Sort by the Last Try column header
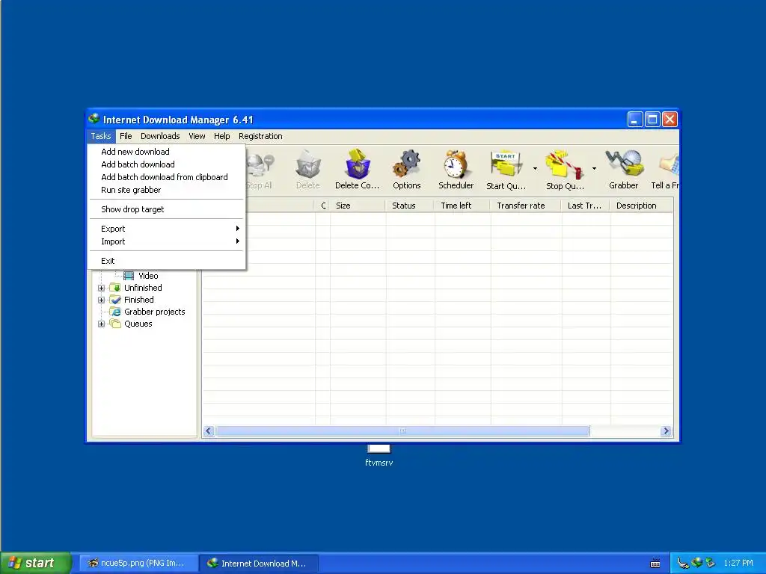The height and width of the screenshot is (574, 766). [585, 206]
